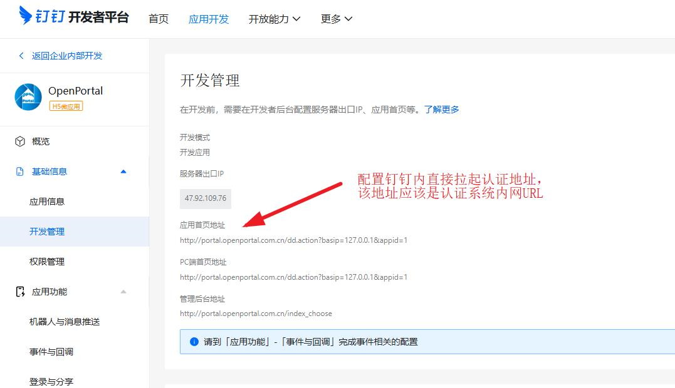Open 应用信息 in the sidebar
675x388 pixels.
tap(47, 202)
